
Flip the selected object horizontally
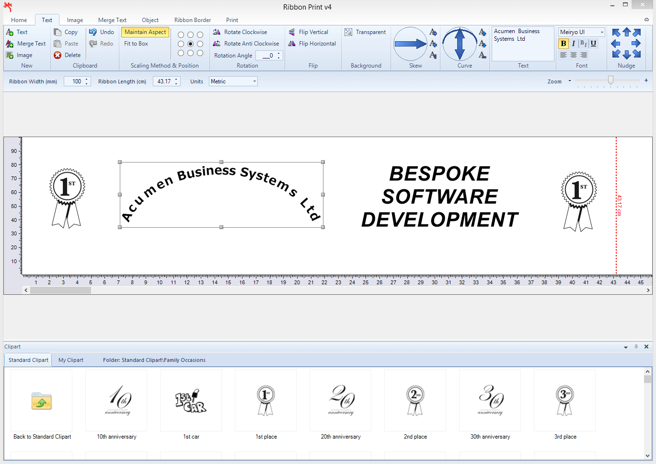(x=312, y=44)
